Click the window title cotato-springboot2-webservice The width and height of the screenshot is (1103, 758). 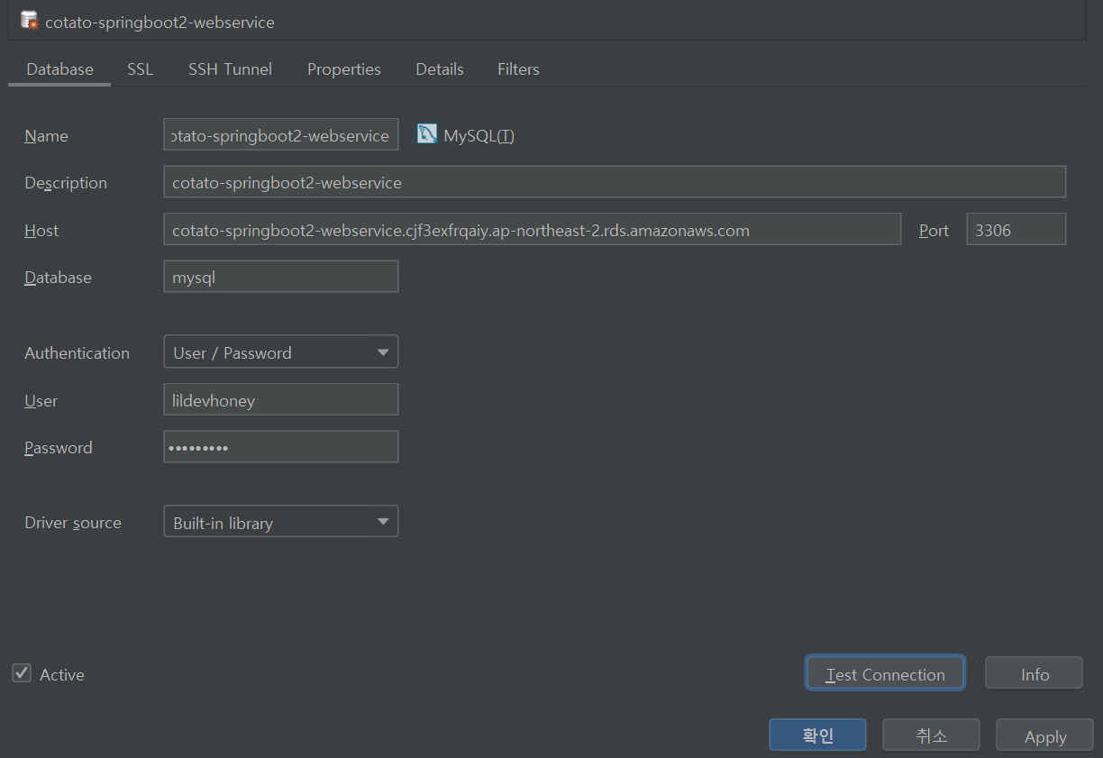pyautogui.click(x=160, y=23)
